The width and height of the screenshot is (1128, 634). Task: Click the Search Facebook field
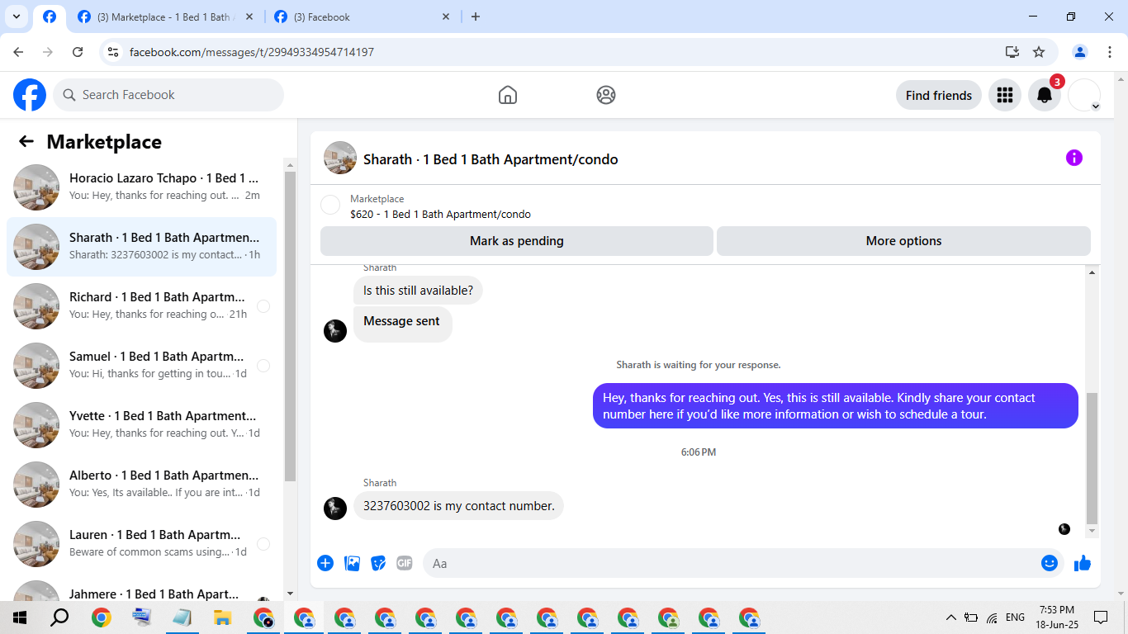pos(168,95)
